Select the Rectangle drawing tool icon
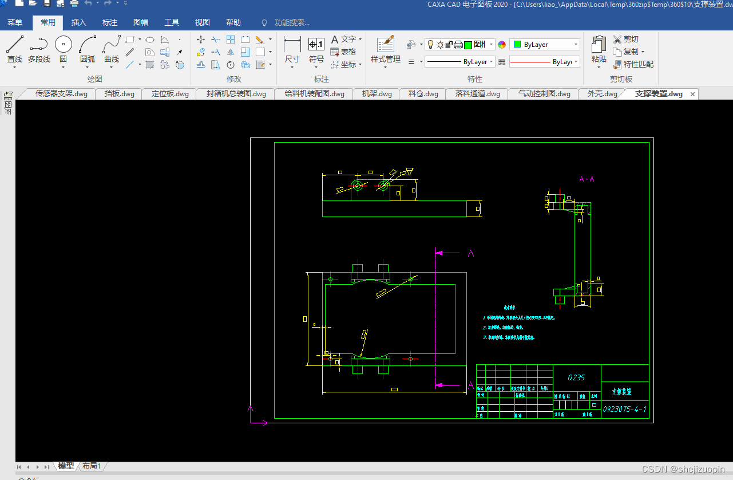Image resolution: width=733 pixels, height=480 pixels. 130,40
